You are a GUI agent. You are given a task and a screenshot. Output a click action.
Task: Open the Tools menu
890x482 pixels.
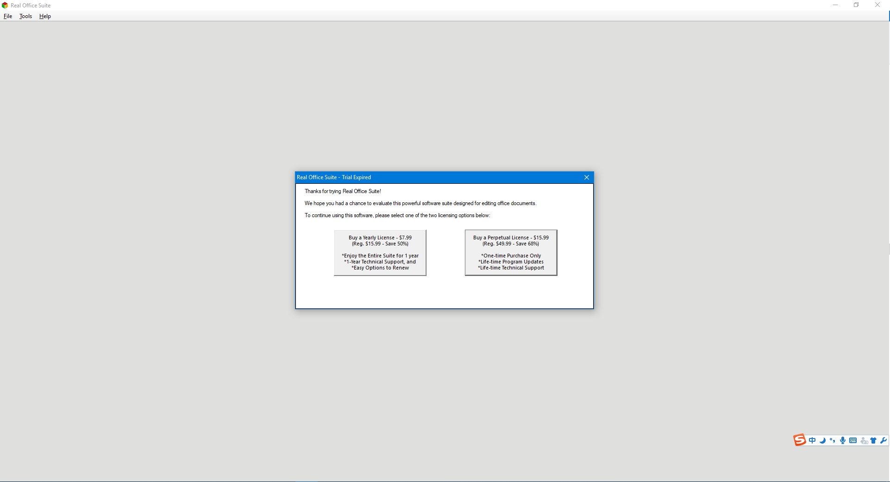point(25,16)
